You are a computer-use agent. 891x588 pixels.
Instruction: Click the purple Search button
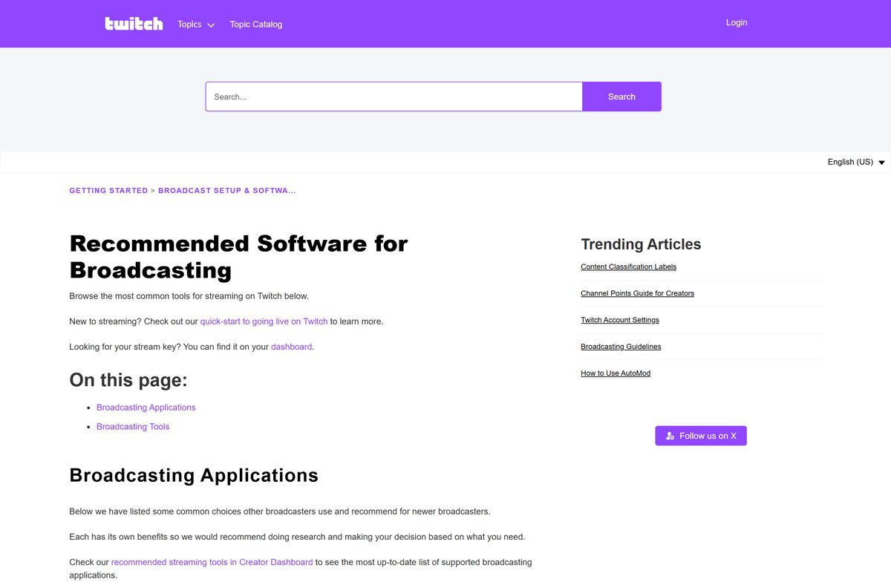tap(621, 97)
